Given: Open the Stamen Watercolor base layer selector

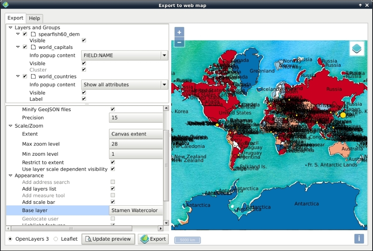Looking at the screenshot, I should (135, 210).
